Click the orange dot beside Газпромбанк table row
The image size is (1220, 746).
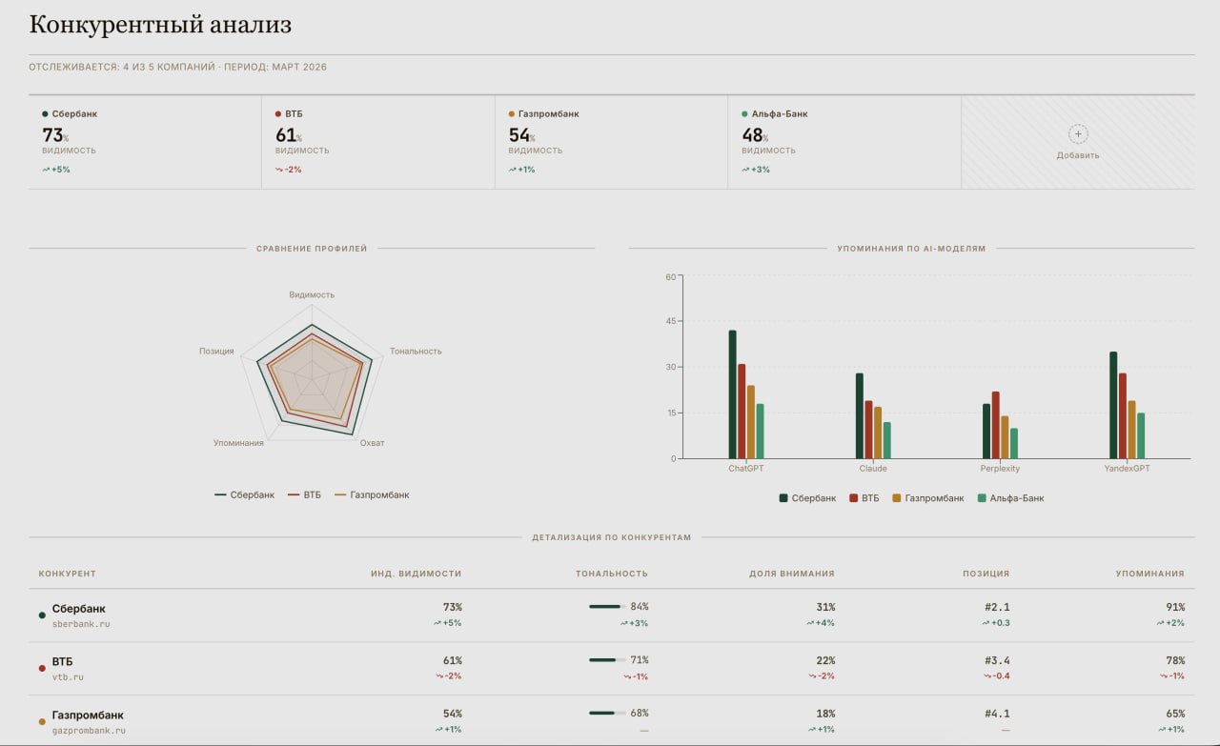[x=42, y=722]
